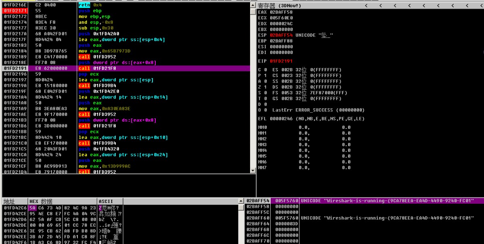Click the registers pane header 寄存器 (3DNow!)
Viewport: 484px width, 244px height.
pos(280,6)
